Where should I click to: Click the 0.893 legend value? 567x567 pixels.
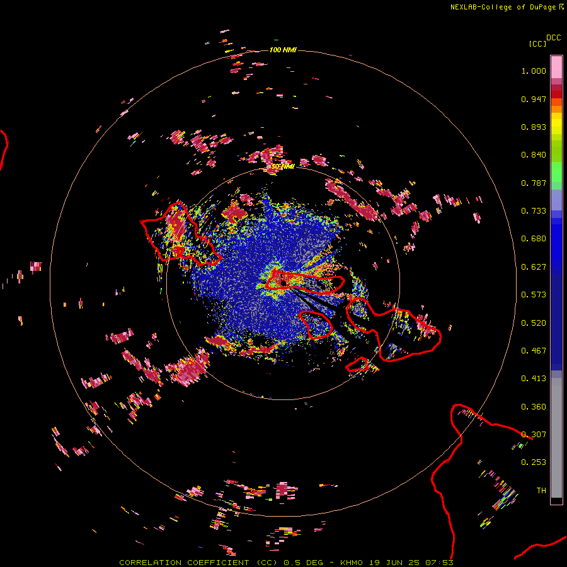pyautogui.click(x=534, y=127)
